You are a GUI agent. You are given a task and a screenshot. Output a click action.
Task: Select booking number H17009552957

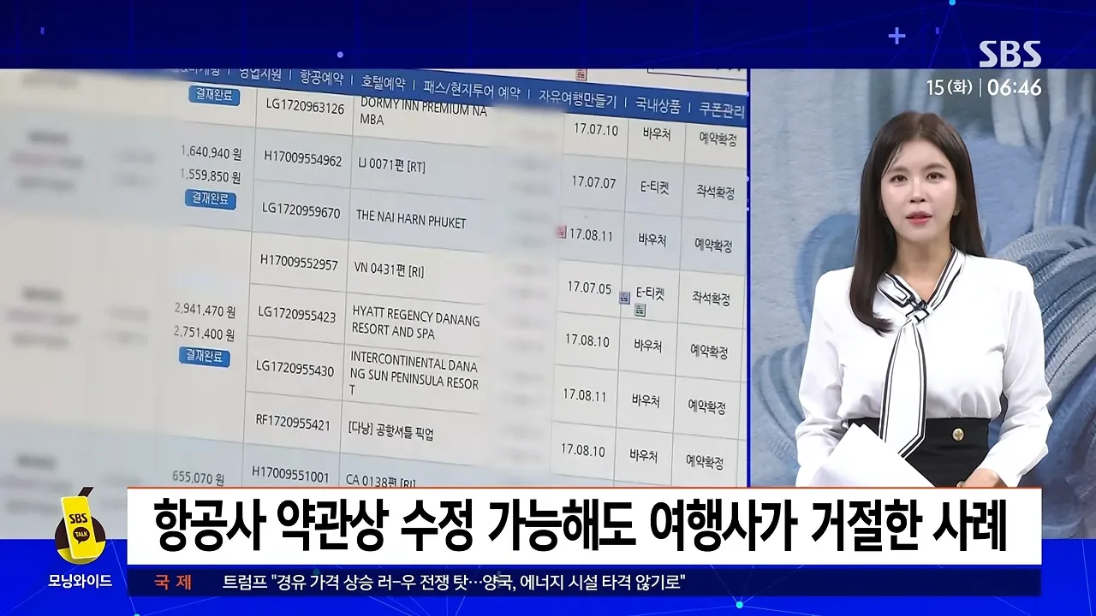tap(299, 264)
